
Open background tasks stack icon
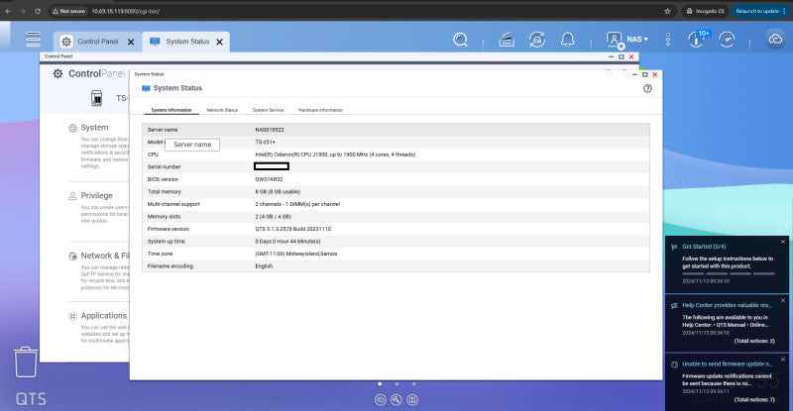click(x=507, y=40)
